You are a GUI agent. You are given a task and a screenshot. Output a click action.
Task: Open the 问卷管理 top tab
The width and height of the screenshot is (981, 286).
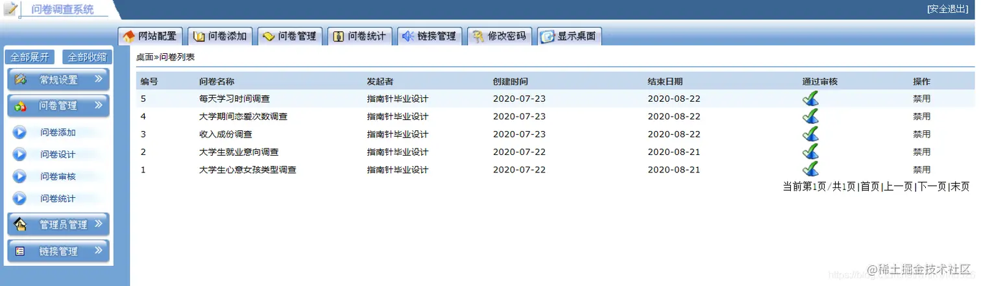click(x=290, y=36)
